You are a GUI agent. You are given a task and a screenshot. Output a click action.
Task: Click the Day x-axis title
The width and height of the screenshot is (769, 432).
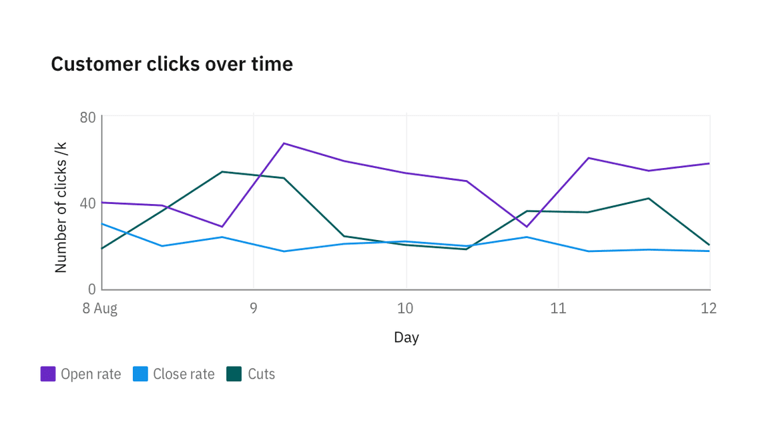coord(406,337)
